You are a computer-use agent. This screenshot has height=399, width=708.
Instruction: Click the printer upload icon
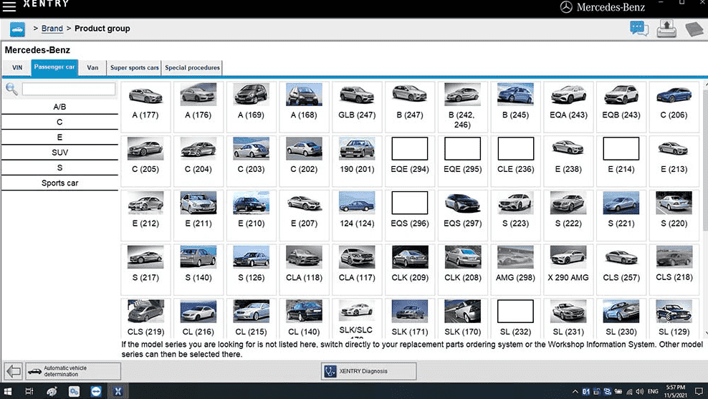coord(666,29)
